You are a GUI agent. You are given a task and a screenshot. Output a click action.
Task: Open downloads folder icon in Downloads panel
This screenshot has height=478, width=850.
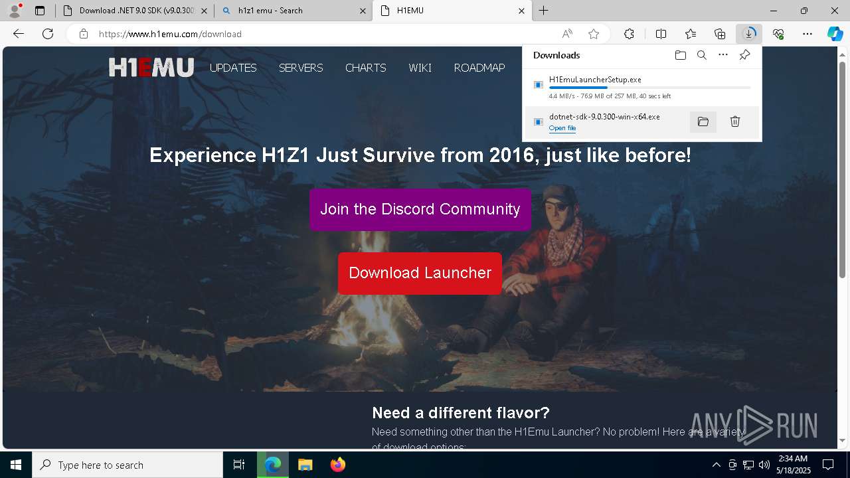[x=680, y=55]
